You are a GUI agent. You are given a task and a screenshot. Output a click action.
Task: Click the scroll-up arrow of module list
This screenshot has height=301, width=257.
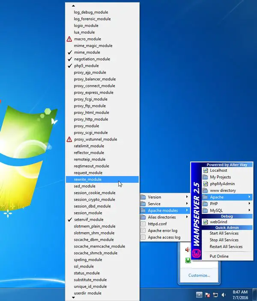tap(73, 6)
